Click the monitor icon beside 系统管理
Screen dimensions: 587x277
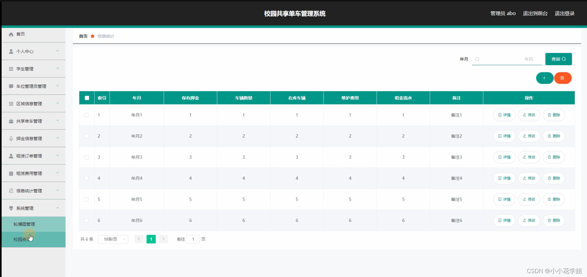click(11, 208)
